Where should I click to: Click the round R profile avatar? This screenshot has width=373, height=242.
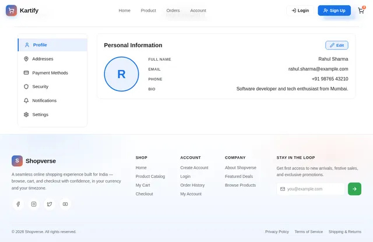click(121, 74)
